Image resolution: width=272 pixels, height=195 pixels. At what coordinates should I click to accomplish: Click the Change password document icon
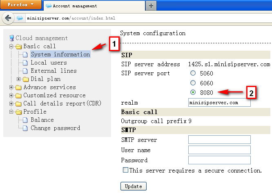25,128
